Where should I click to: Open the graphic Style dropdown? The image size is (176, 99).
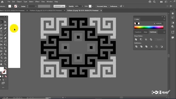pos(93,6)
